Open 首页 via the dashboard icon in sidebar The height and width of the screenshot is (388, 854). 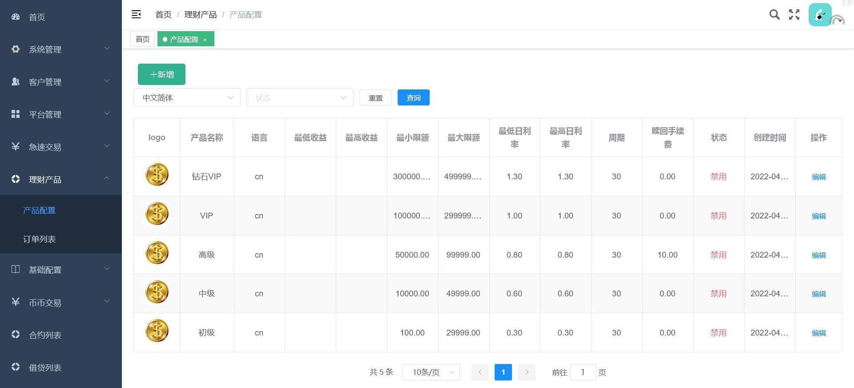[16, 17]
